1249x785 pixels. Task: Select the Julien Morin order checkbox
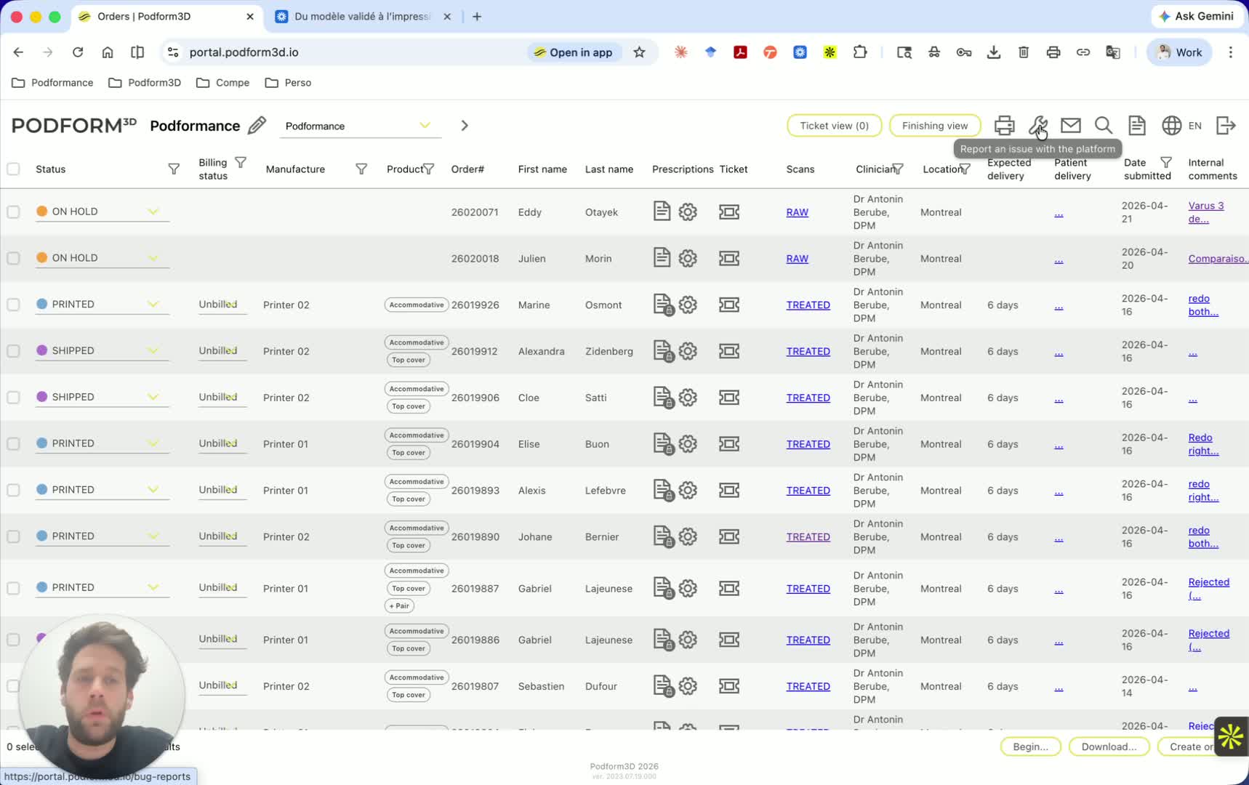[x=13, y=258]
